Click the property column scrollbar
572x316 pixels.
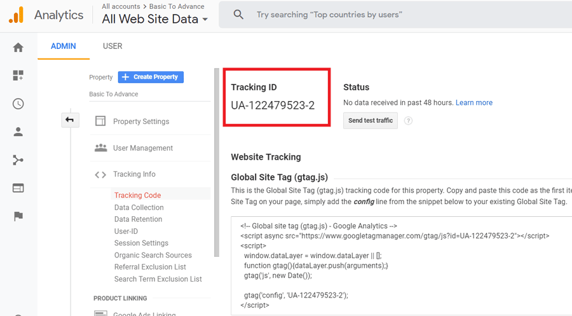(216, 162)
